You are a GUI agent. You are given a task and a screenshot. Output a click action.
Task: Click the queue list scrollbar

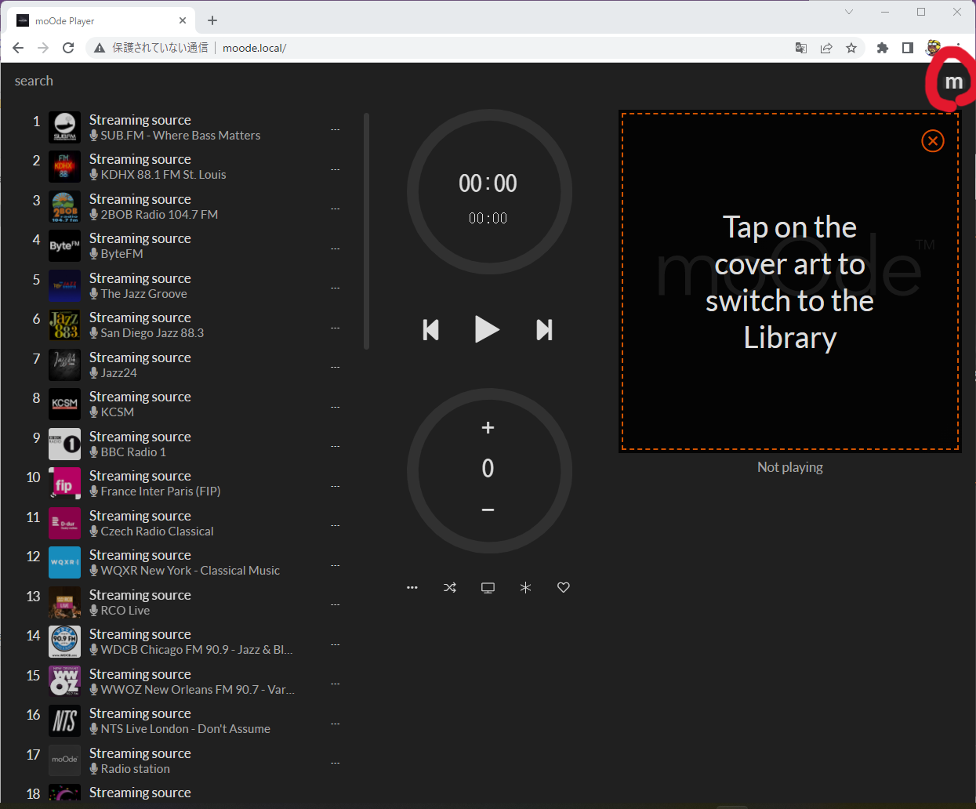coord(366,231)
